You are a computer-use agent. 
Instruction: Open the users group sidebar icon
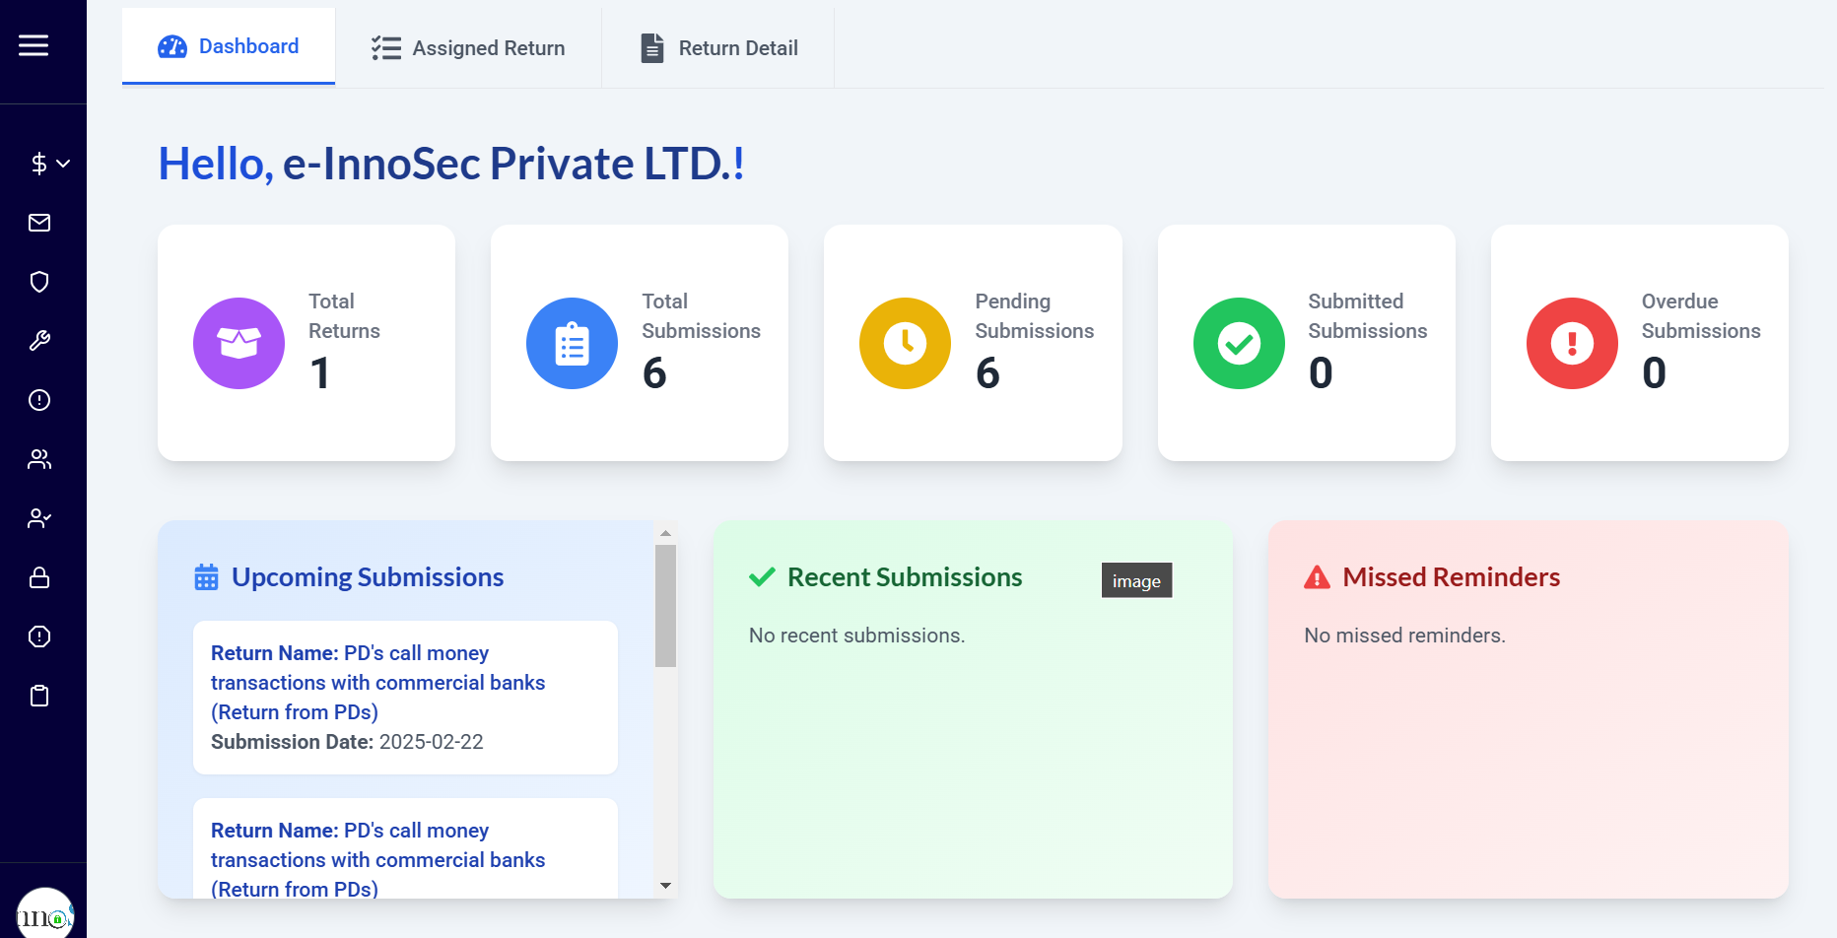coord(39,459)
